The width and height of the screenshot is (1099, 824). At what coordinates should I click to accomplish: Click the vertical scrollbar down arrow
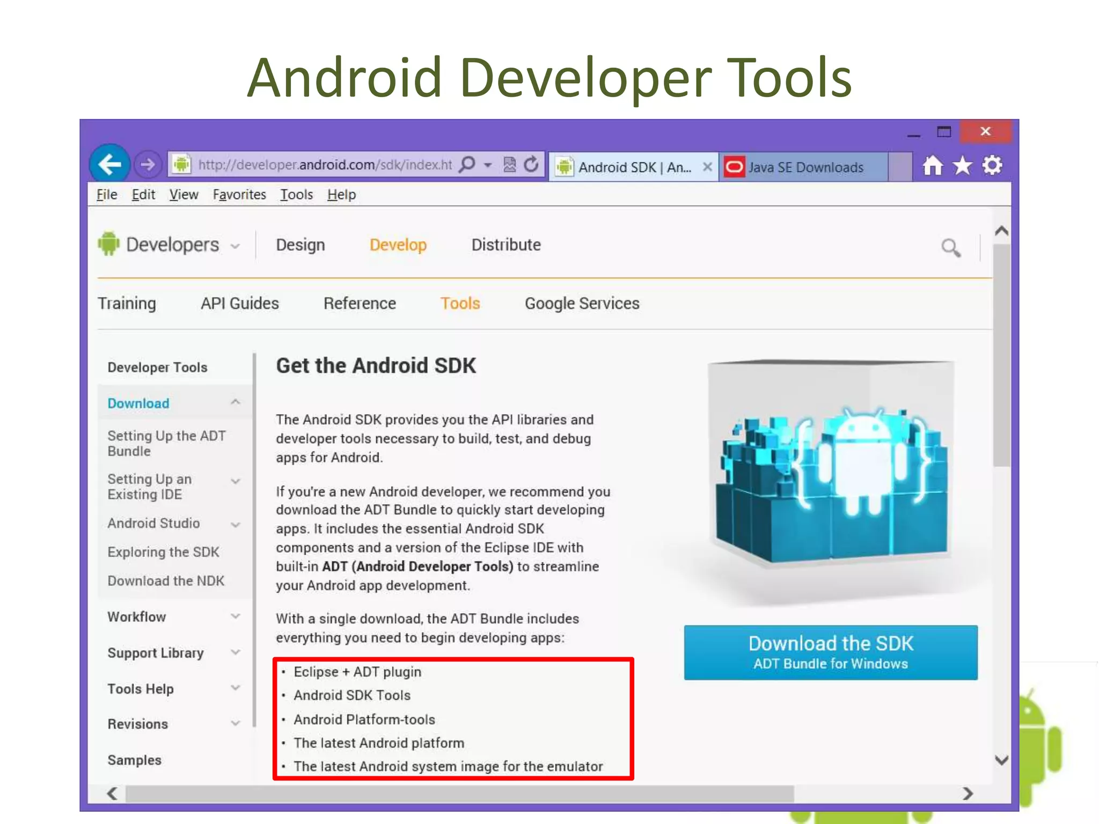pyautogui.click(x=1001, y=760)
